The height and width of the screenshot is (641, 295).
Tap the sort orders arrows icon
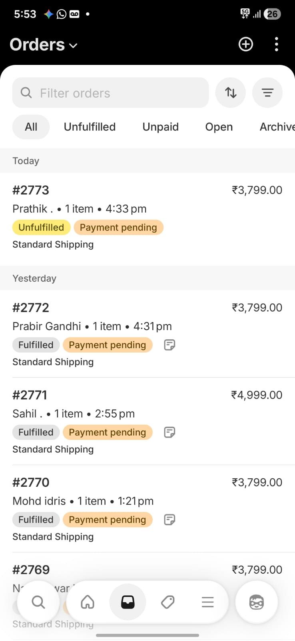(231, 93)
